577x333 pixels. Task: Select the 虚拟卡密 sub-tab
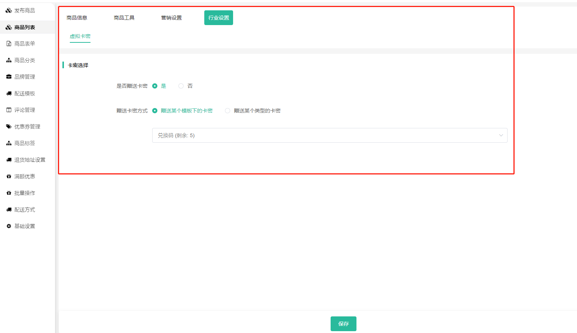point(80,36)
